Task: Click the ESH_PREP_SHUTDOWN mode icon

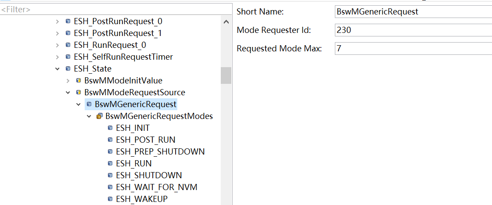Action: pyautogui.click(x=110, y=151)
